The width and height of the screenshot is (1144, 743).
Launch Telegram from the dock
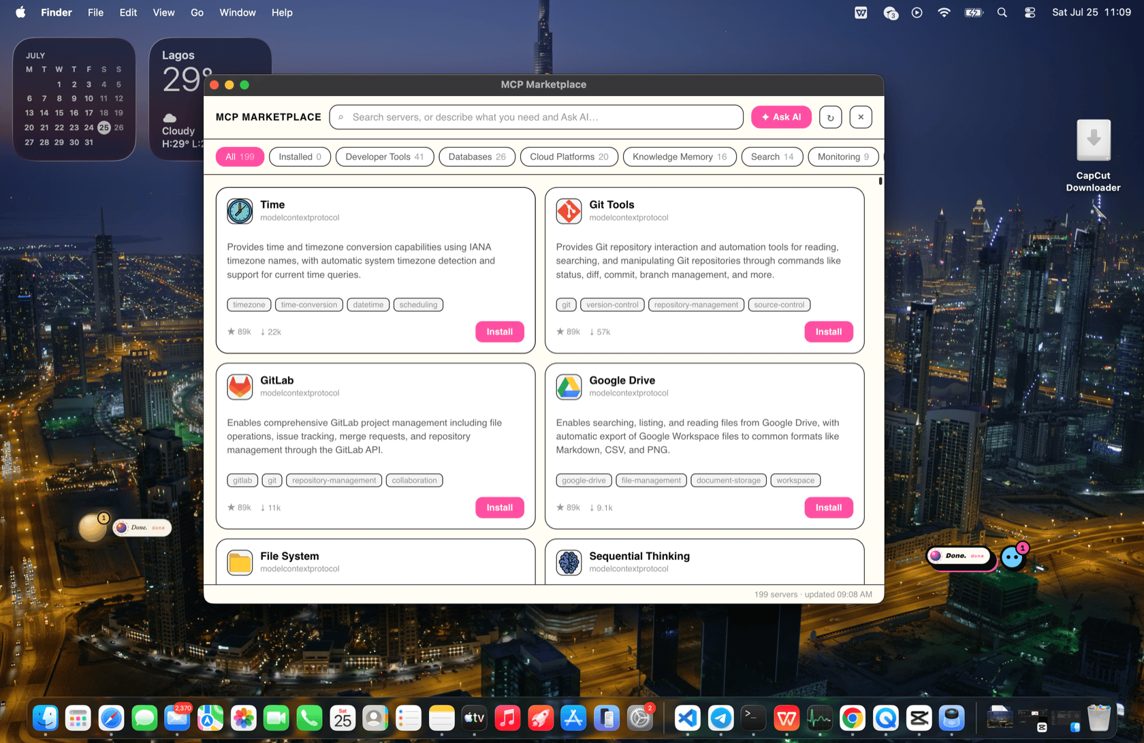720,718
